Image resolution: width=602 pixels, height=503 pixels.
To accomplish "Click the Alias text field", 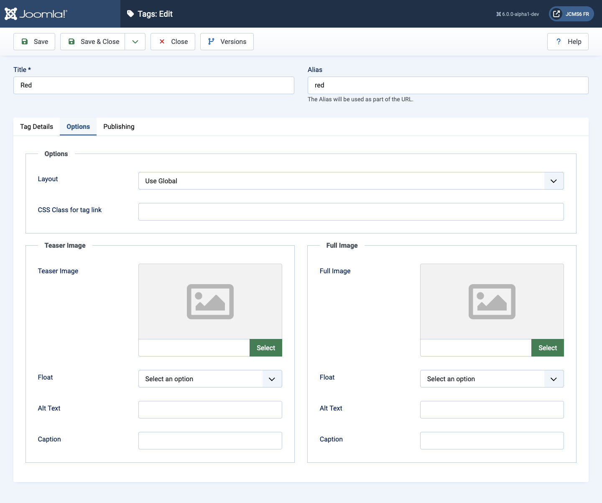I will coord(448,85).
